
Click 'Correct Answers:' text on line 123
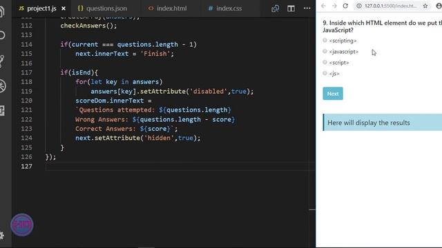(x=106, y=129)
